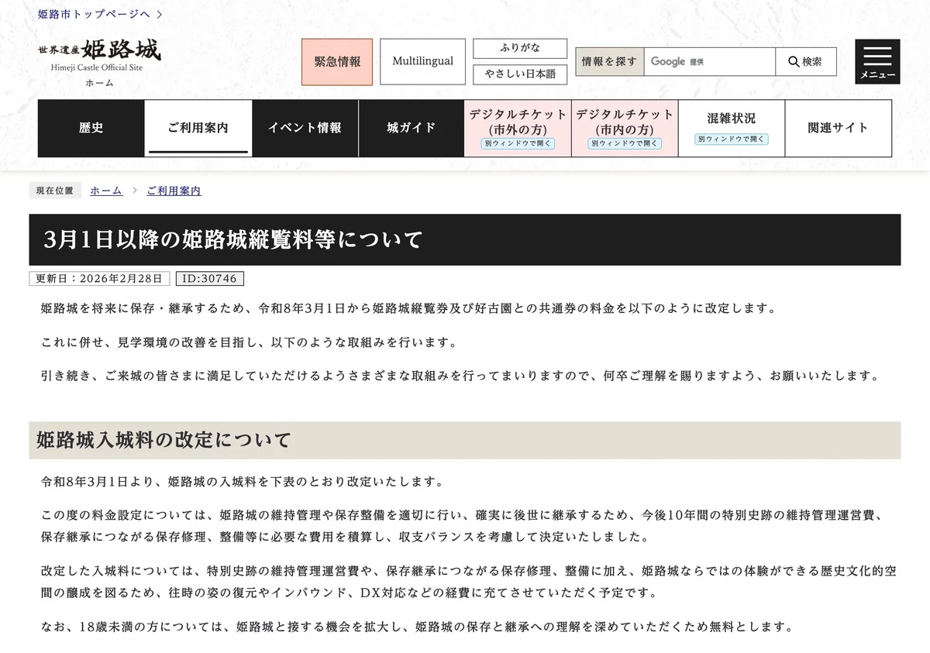930x653 pixels.
Task: Click the ID:30746 label
Action: 209,279
